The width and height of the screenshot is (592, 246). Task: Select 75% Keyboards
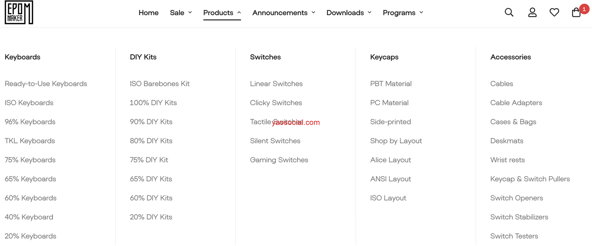coord(30,160)
